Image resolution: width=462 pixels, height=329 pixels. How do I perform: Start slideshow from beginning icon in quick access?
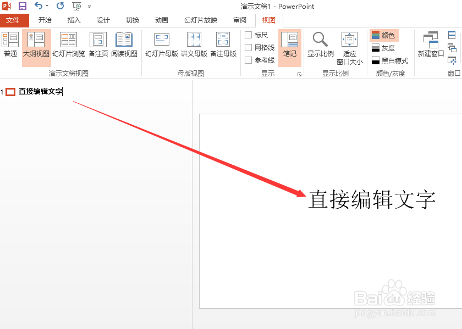pos(76,6)
